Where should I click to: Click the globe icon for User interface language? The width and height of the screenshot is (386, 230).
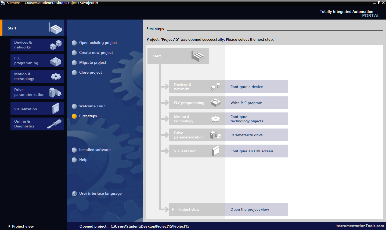point(74,194)
